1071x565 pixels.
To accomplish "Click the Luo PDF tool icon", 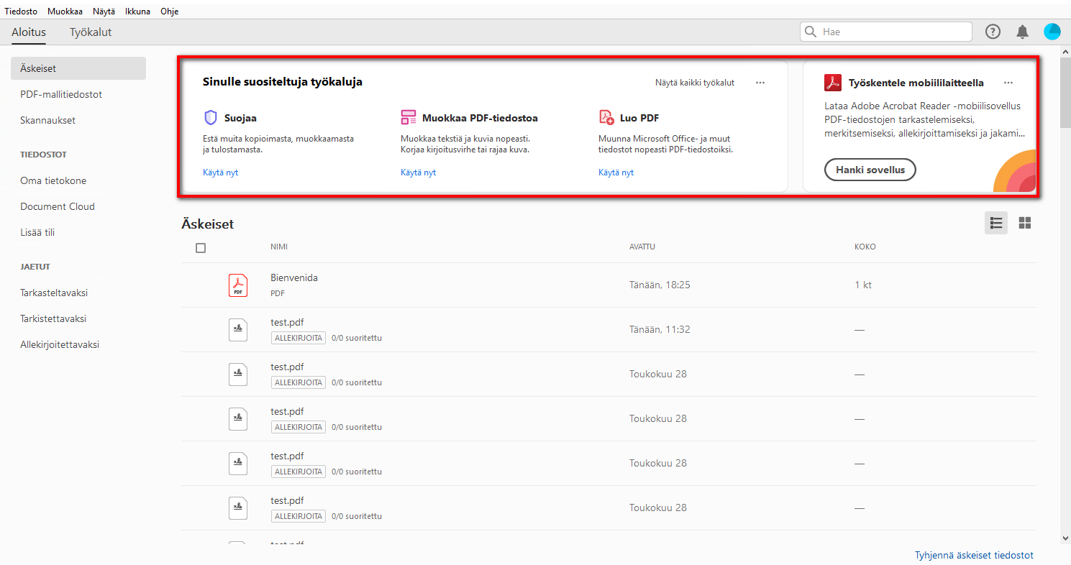I will [606, 118].
